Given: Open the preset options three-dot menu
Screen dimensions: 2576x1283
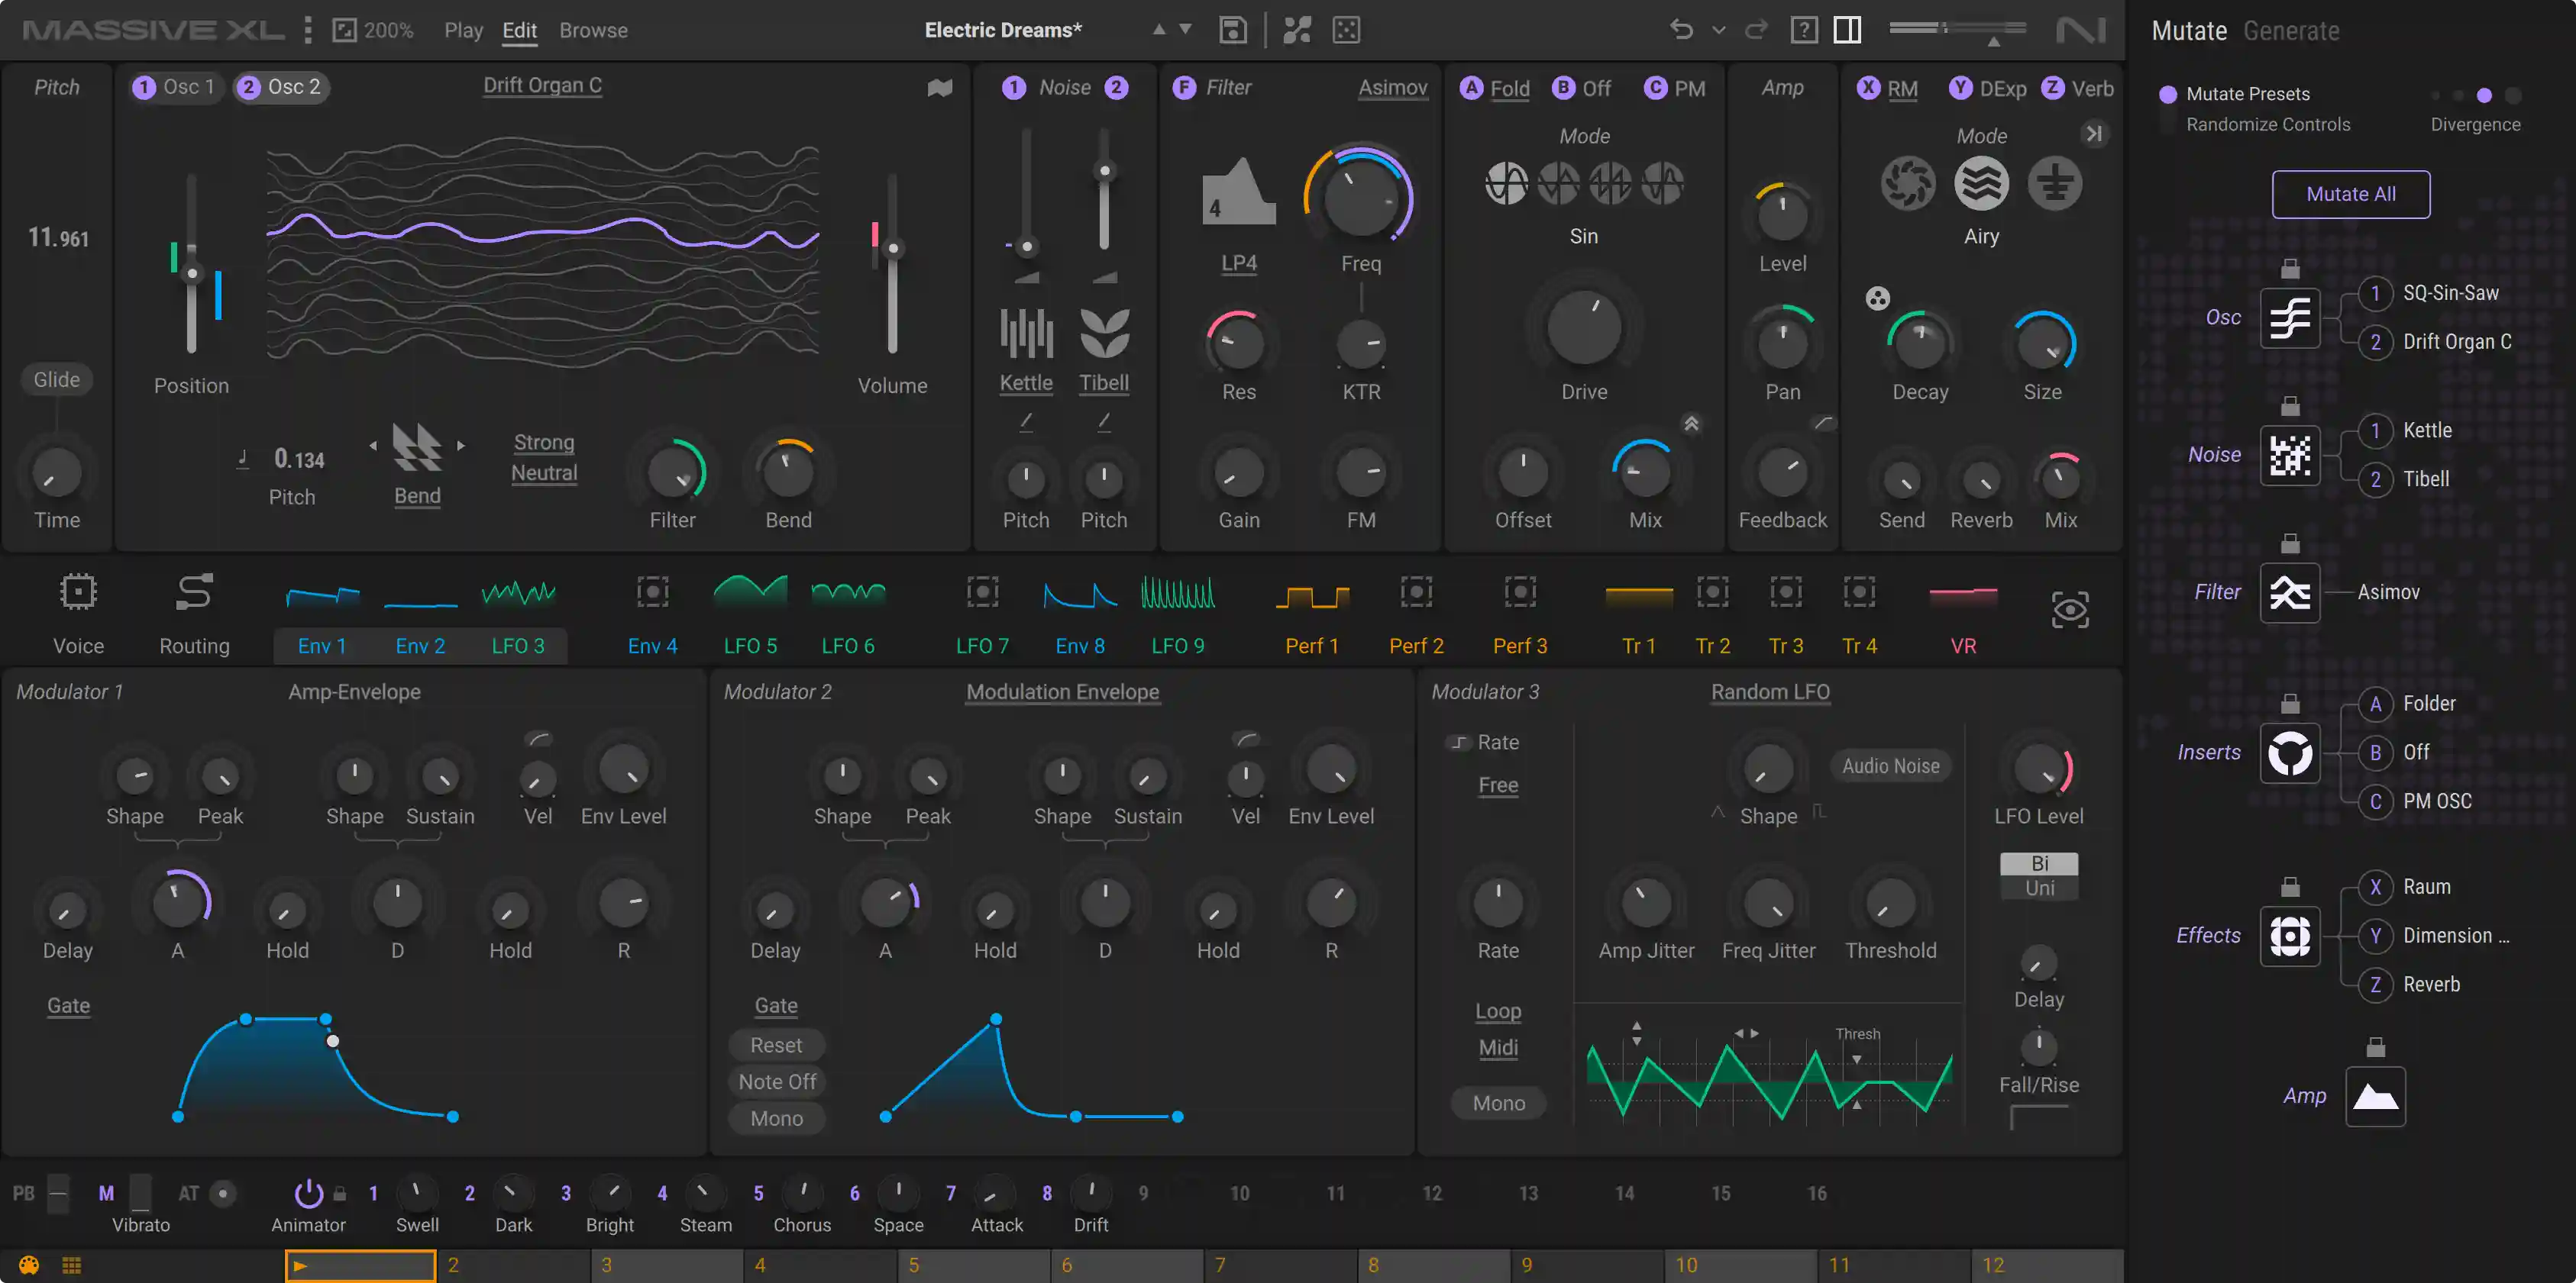Looking at the screenshot, I should (x=308, y=30).
